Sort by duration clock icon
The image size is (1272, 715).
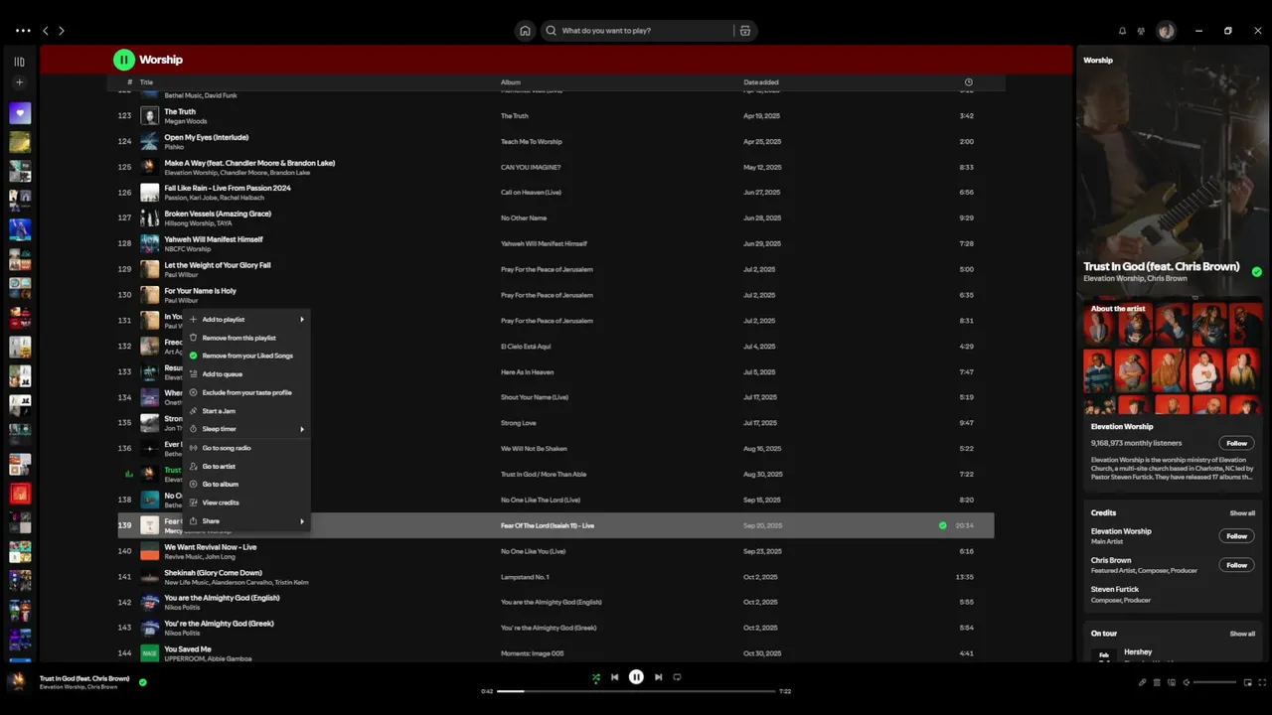(969, 82)
